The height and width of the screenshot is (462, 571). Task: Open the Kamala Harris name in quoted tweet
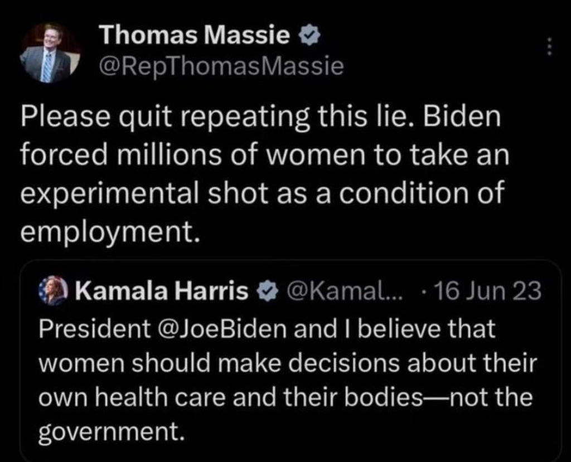coord(162,291)
